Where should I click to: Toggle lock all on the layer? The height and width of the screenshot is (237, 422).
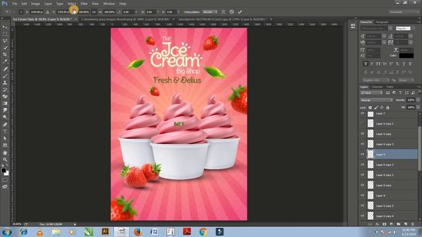coord(388,107)
